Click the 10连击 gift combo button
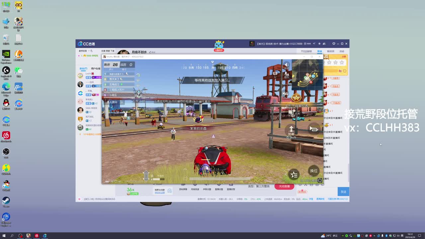This screenshot has width=425, height=239. click(336, 103)
